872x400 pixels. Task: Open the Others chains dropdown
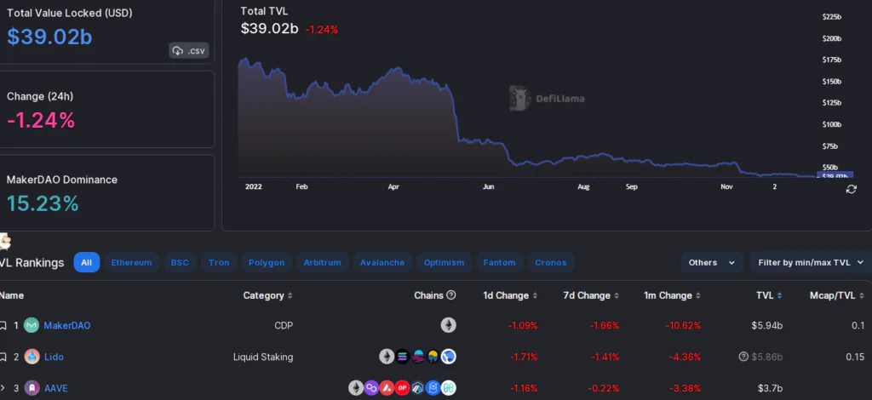pos(712,262)
